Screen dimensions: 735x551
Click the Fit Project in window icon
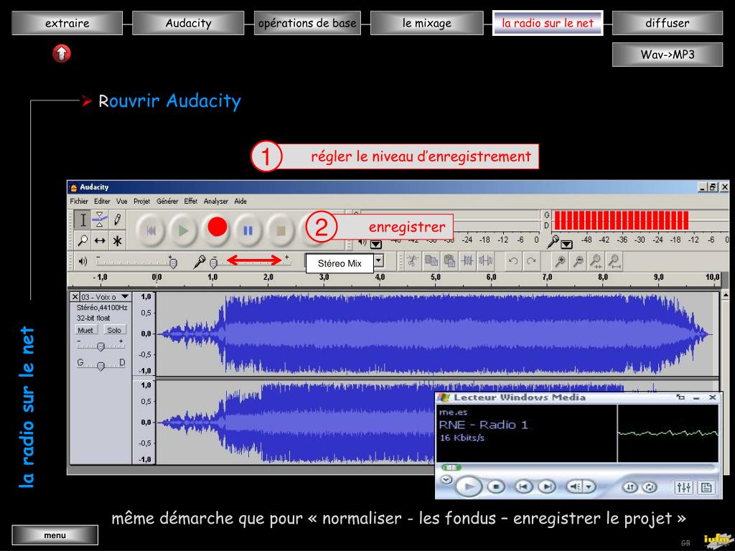614,260
